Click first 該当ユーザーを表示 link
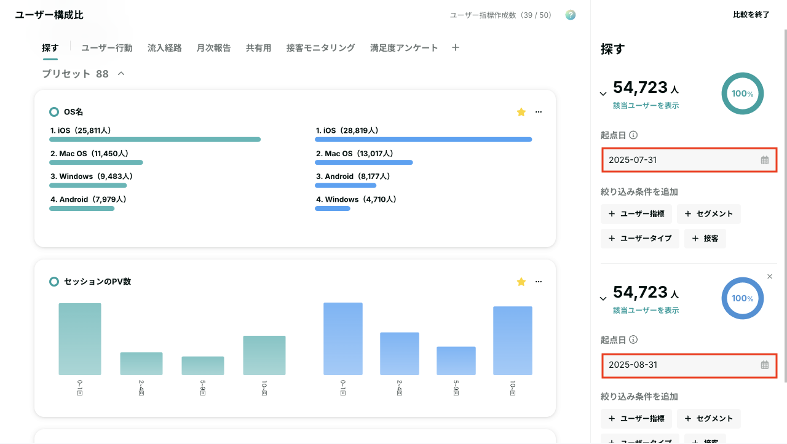The height and width of the screenshot is (444, 787). point(646,106)
